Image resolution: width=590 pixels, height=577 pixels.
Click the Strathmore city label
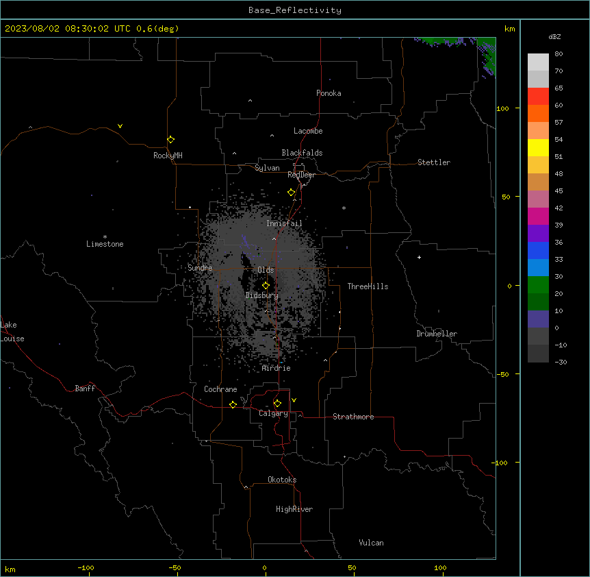(353, 417)
